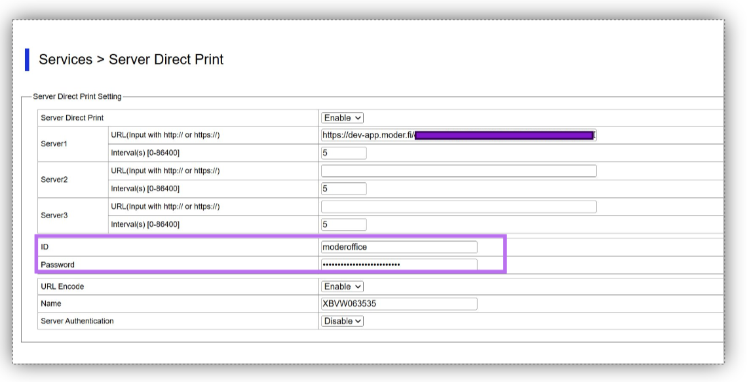Click the Server3 URL input field
Image resolution: width=747 pixels, height=382 pixels.
point(459,206)
